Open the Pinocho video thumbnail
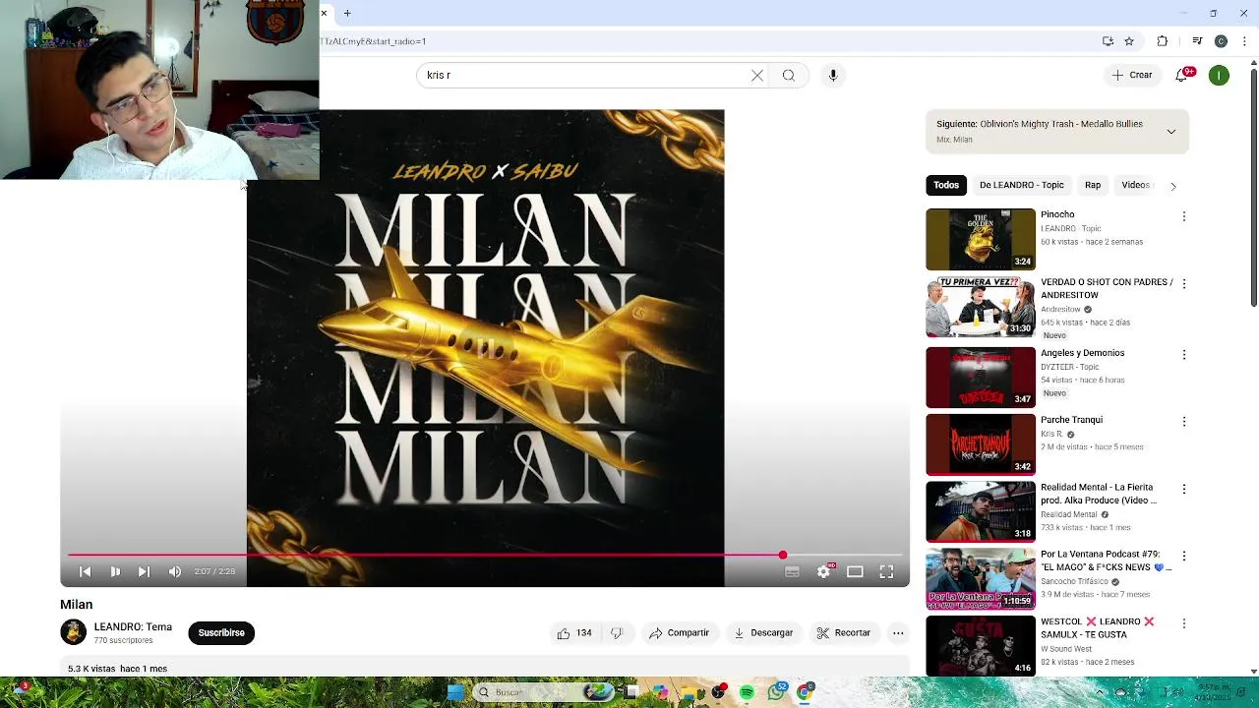This screenshot has width=1259, height=708. 981,239
